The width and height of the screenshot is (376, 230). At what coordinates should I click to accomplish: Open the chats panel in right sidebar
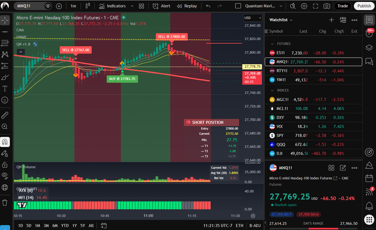click(x=369, y=62)
